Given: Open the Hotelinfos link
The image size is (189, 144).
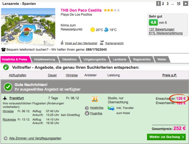Looking at the screenshot, I should tap(97, 108).
